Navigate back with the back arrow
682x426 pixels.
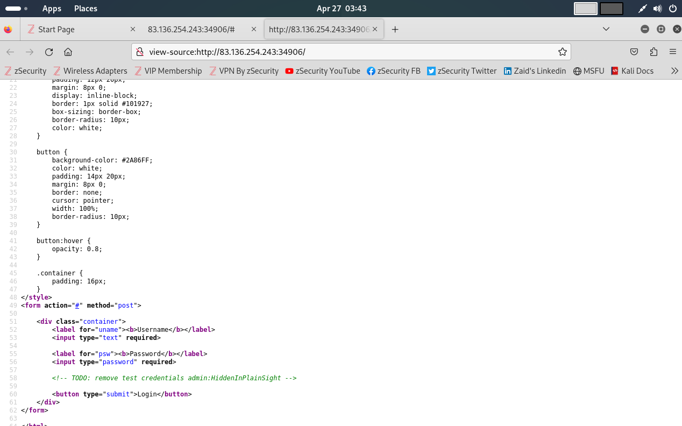[x=10, y=52]
